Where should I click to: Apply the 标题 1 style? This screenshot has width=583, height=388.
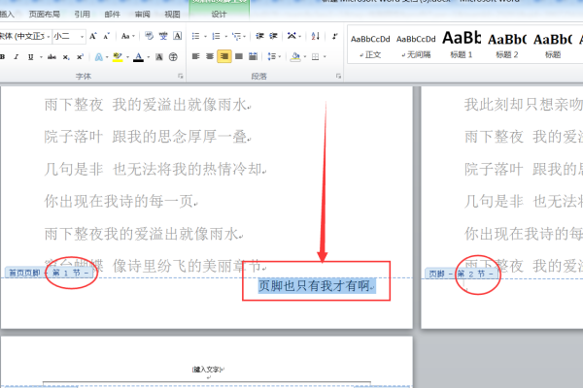[x=462, y=46]
